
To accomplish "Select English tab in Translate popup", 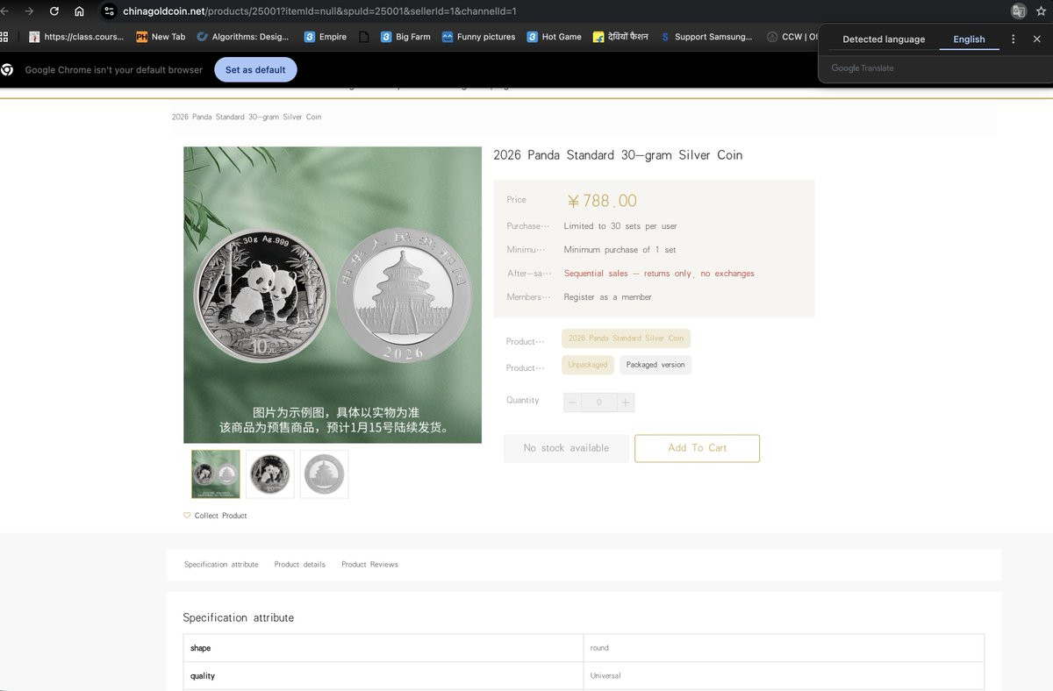I will [x=969, y=39].
